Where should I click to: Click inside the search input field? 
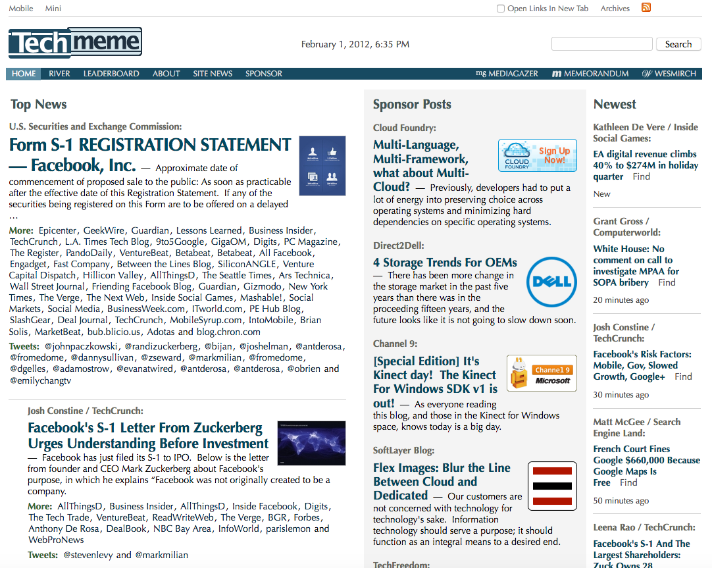point(601,43)
